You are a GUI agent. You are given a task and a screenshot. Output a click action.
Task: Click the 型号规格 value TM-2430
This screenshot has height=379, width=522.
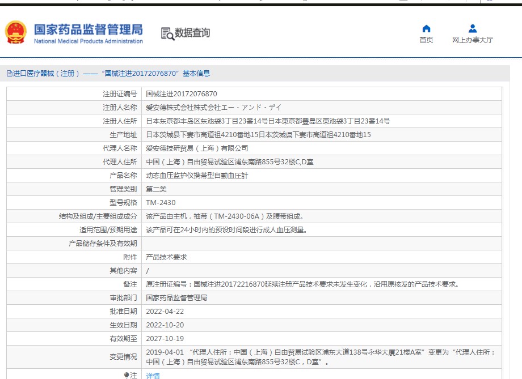[161, 203]
